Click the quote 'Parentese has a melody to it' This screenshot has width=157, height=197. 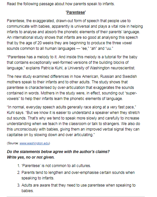coord(32,57)
